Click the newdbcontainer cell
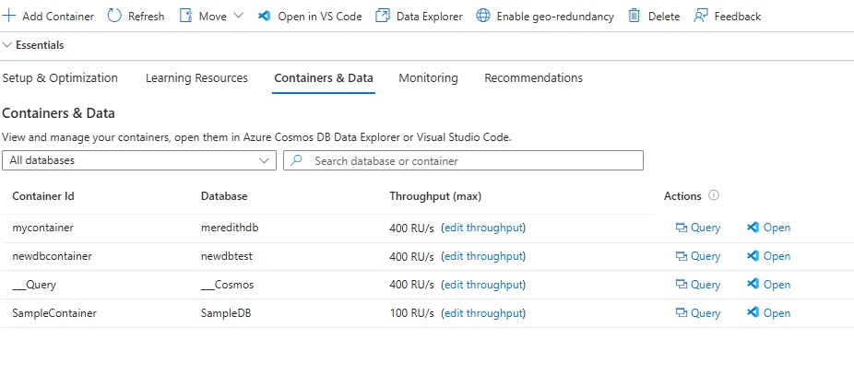The width and height of the screenshot is (854, 375). (52, 256)
